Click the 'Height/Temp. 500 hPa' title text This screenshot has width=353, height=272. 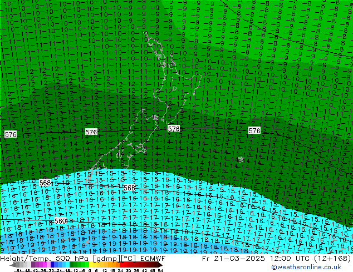pos(44,259)
